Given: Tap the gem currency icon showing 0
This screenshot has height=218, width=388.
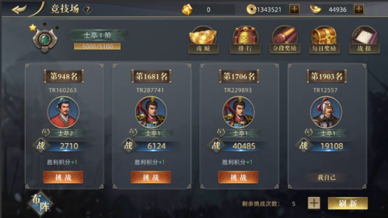Looking at the screenshot, I should pos(188,10).
